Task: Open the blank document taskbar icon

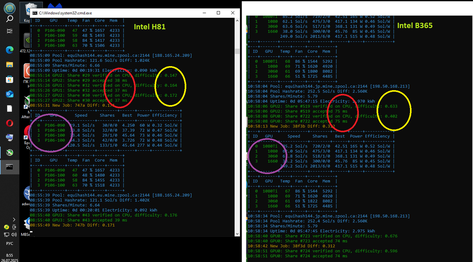Action: pyautogui.click(x=9, y=108)
